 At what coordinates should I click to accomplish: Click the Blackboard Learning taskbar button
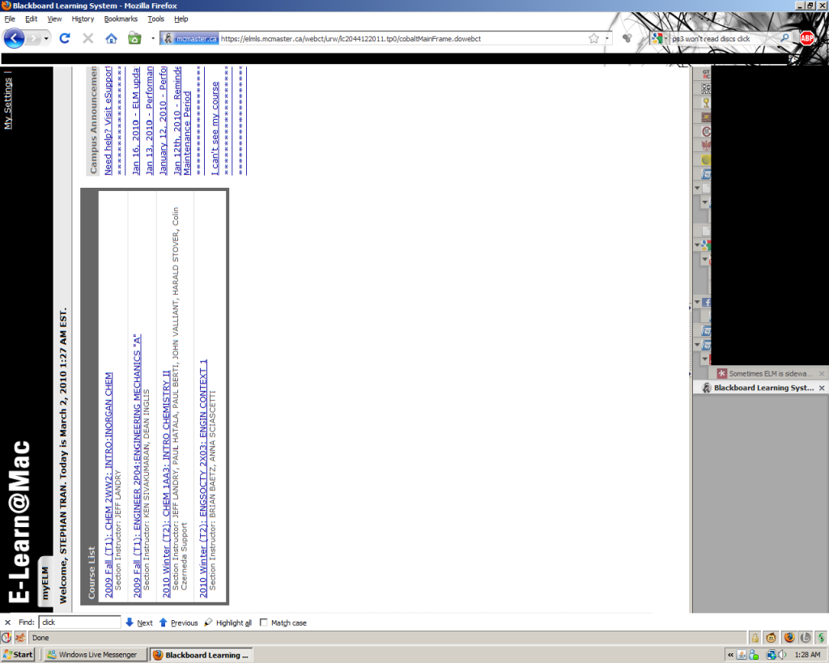coord(201,655)
